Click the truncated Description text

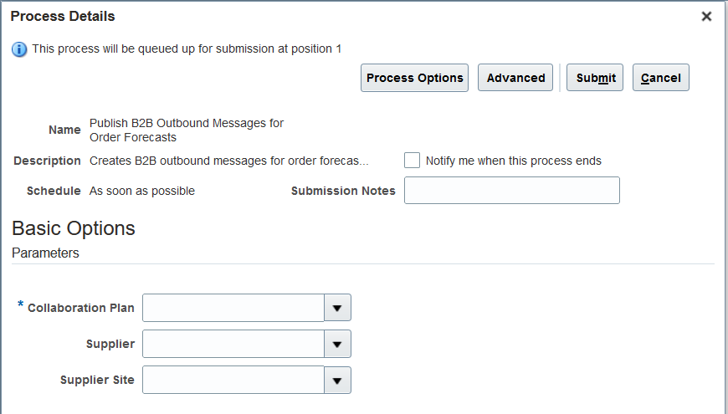click(228, 161)
